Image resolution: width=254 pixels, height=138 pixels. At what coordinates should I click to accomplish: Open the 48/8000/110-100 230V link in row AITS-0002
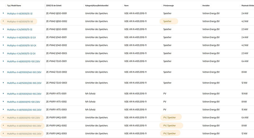24,102
